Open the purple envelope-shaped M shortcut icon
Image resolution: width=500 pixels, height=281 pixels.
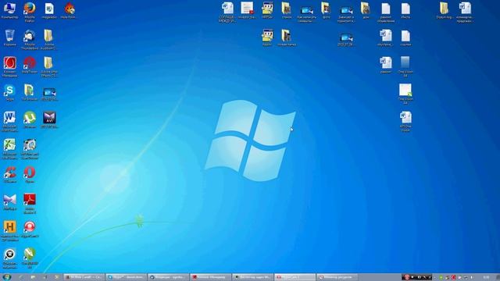9,200
